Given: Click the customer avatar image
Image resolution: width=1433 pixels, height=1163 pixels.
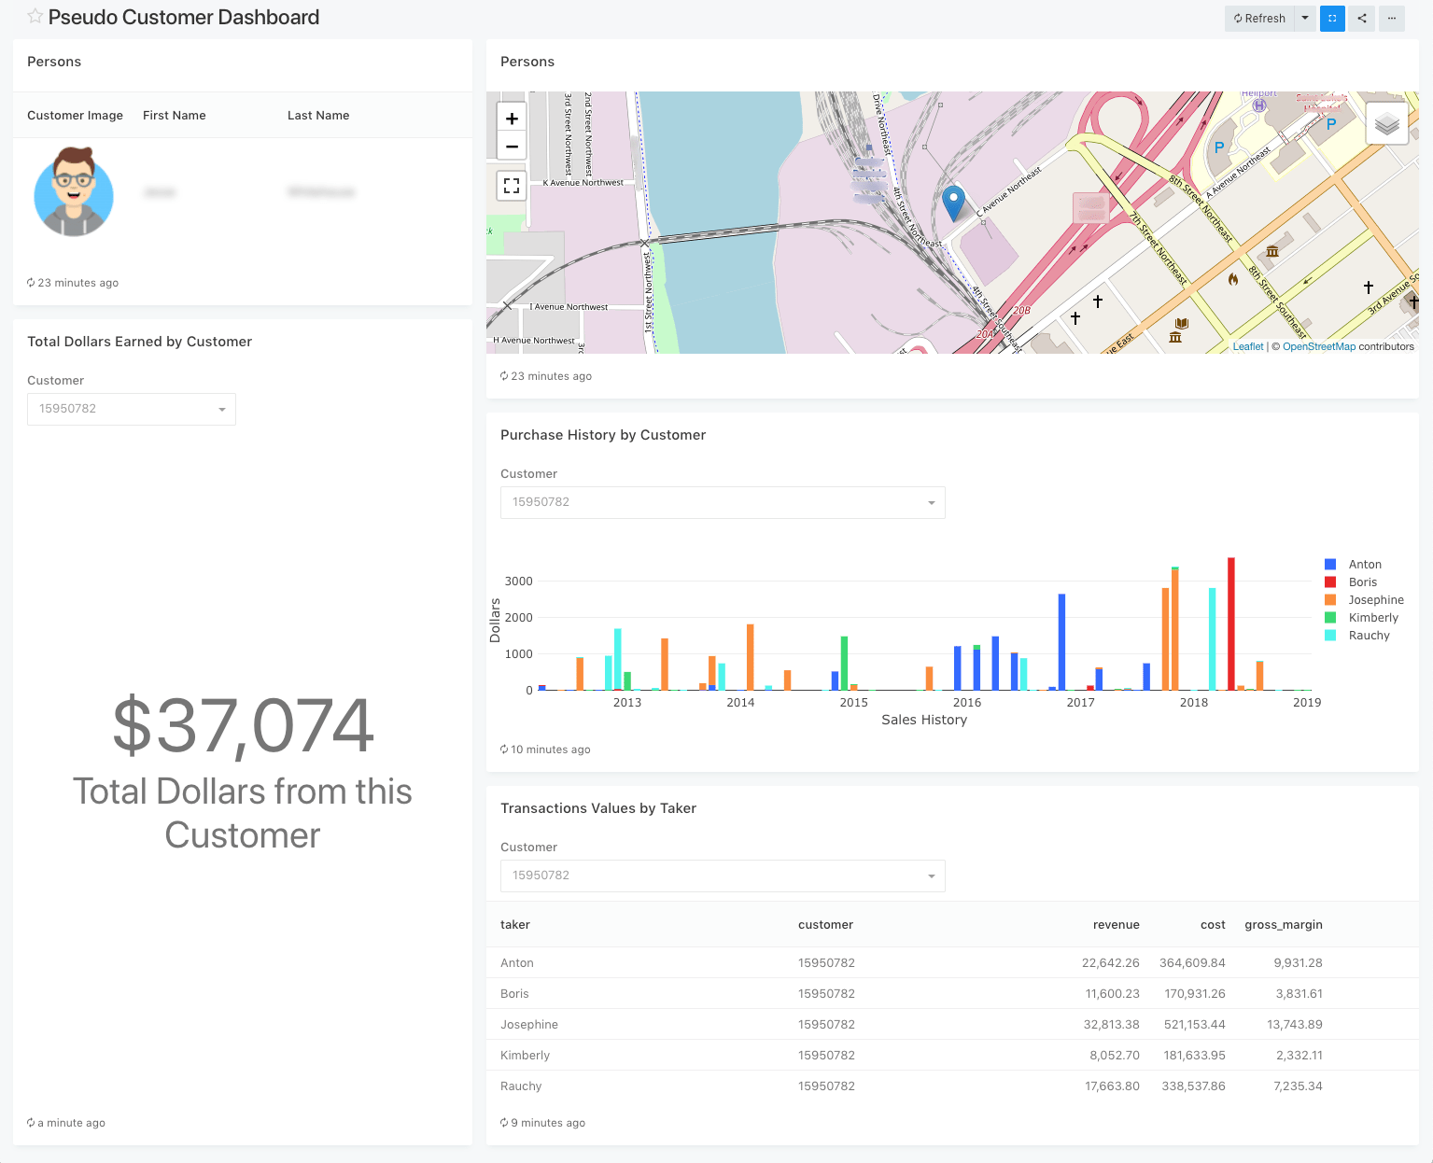Looking at the screenshot, I should [74, 192].
